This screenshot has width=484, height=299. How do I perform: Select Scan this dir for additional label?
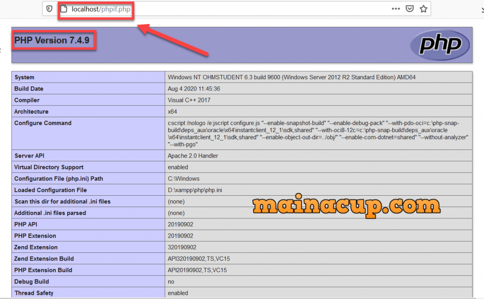62,201
